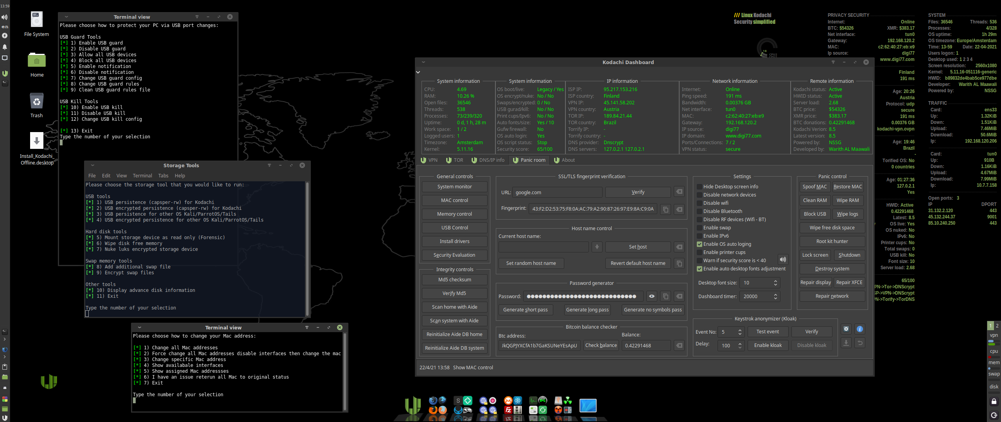Open top Terminal view window menu arrow

click(66, 17)
